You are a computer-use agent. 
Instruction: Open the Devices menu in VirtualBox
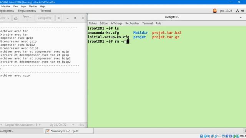click(33, 7)
